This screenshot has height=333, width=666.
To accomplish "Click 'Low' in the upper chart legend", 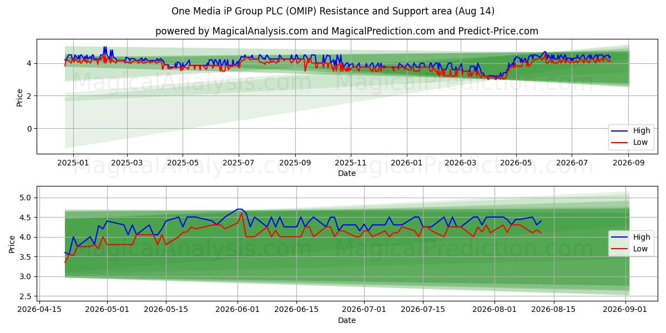I will coord(640,143).
